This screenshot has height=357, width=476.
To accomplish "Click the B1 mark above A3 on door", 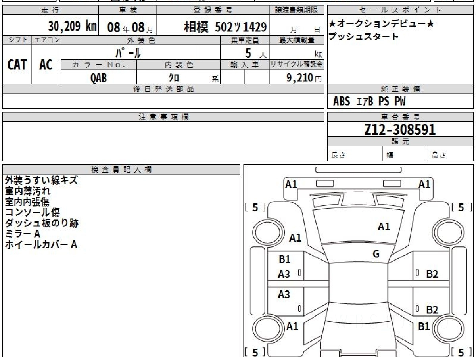I will (284, 260).
